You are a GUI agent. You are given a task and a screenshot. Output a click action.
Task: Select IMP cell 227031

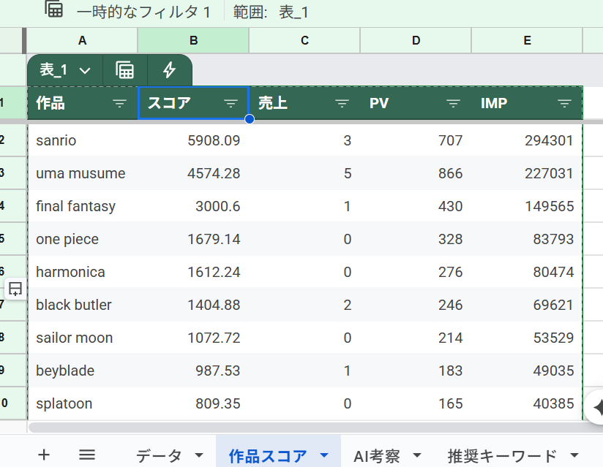point(527,173)
